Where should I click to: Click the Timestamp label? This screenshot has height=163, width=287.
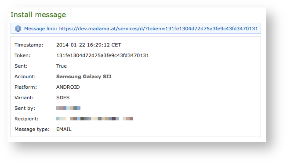pos(29,45)
